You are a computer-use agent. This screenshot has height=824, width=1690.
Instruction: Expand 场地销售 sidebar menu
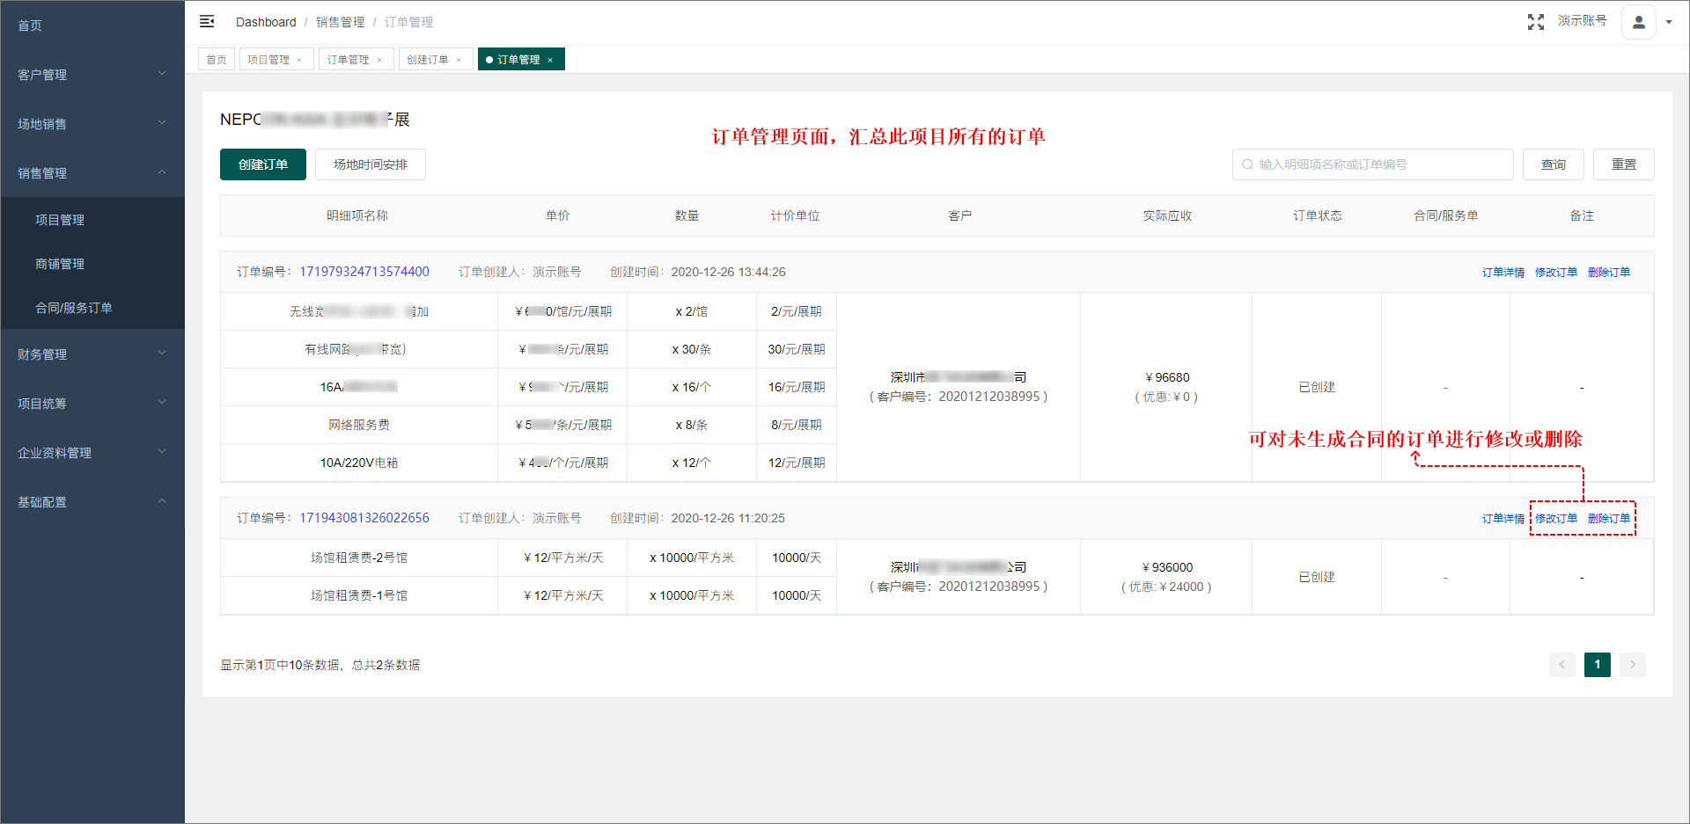[x=92, y=124]
